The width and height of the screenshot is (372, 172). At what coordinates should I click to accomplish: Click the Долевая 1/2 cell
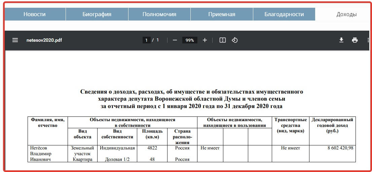click(117, 160)
